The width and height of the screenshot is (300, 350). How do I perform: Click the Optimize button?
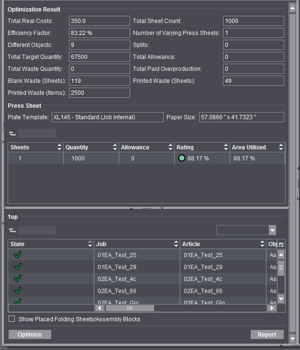(30, 335)
